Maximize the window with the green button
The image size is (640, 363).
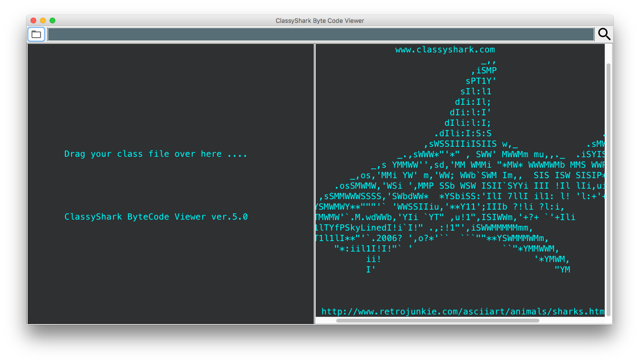[x=52, y=20]
